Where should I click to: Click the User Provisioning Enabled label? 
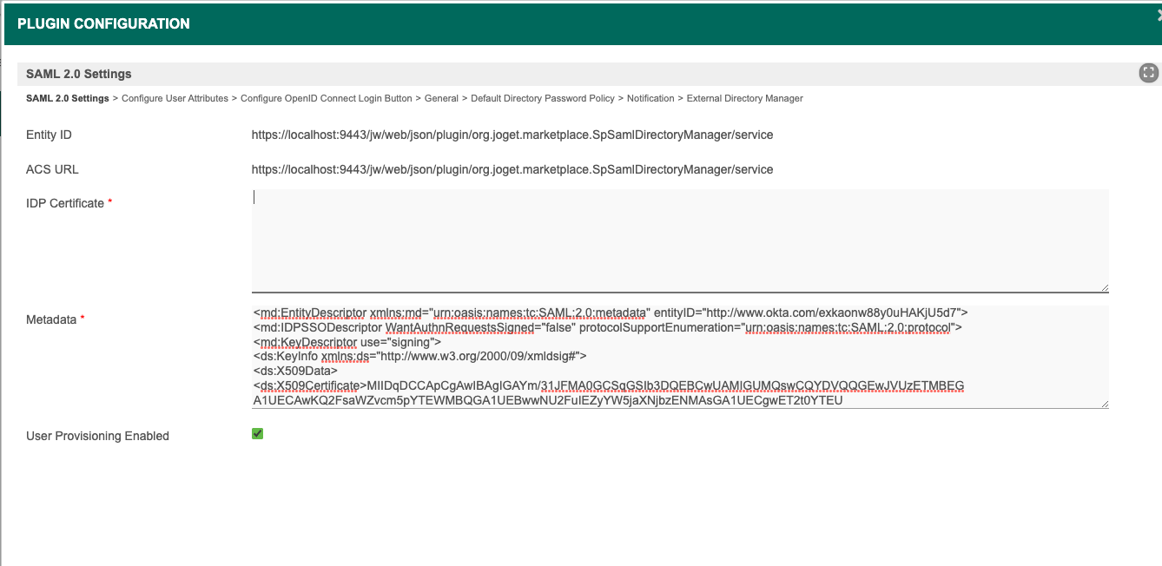[97, 436]
